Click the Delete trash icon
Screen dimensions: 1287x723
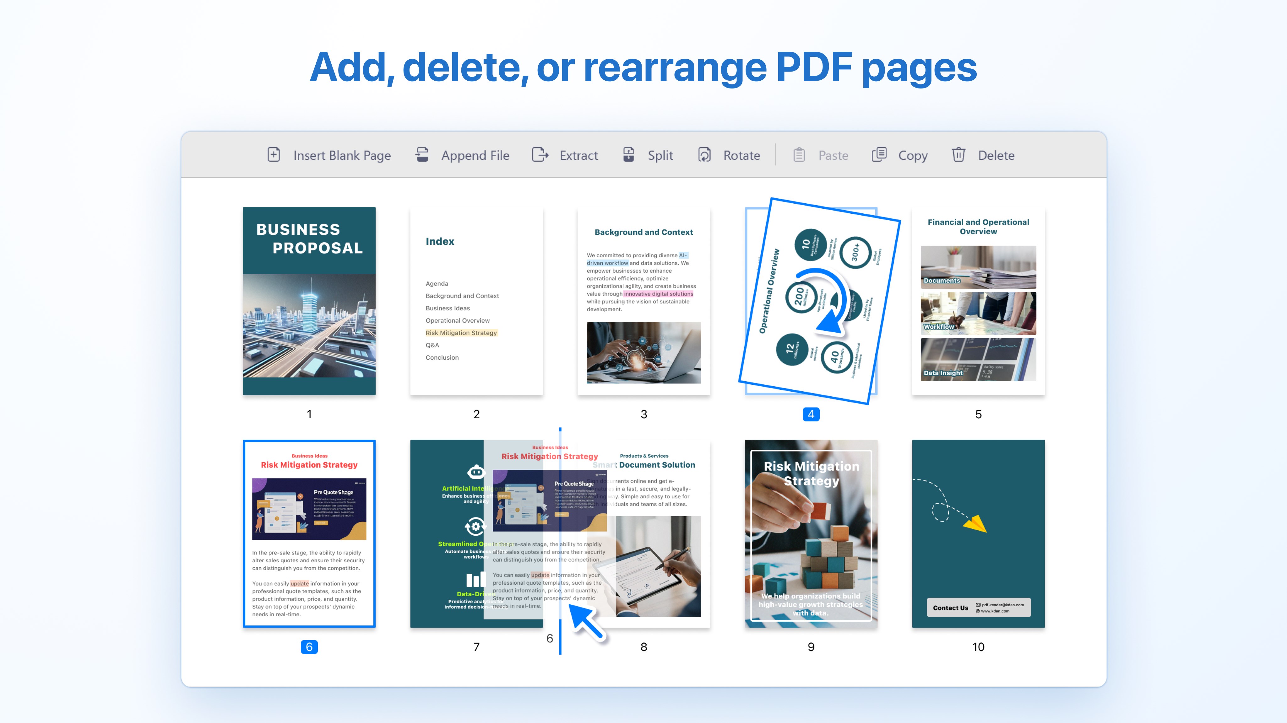(x=959, y=155)
